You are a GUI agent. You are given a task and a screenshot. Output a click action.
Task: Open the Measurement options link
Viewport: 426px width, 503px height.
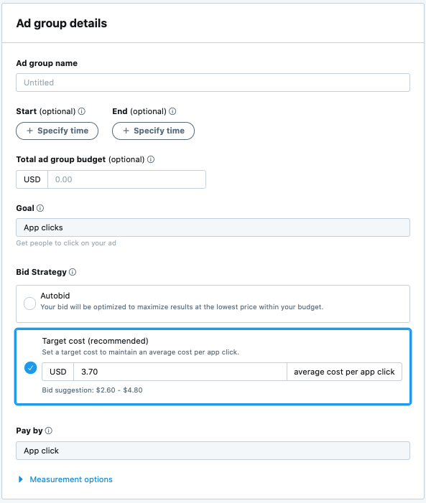pos(71,479)
